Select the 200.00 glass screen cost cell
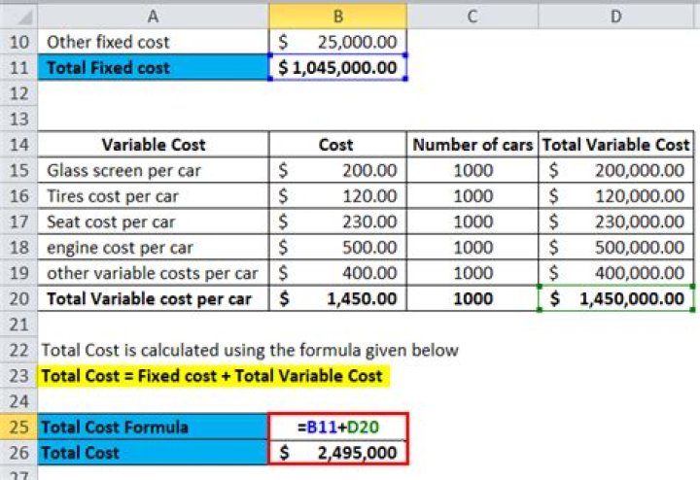Screen dimensions: 700x480 tap(338, 170)
